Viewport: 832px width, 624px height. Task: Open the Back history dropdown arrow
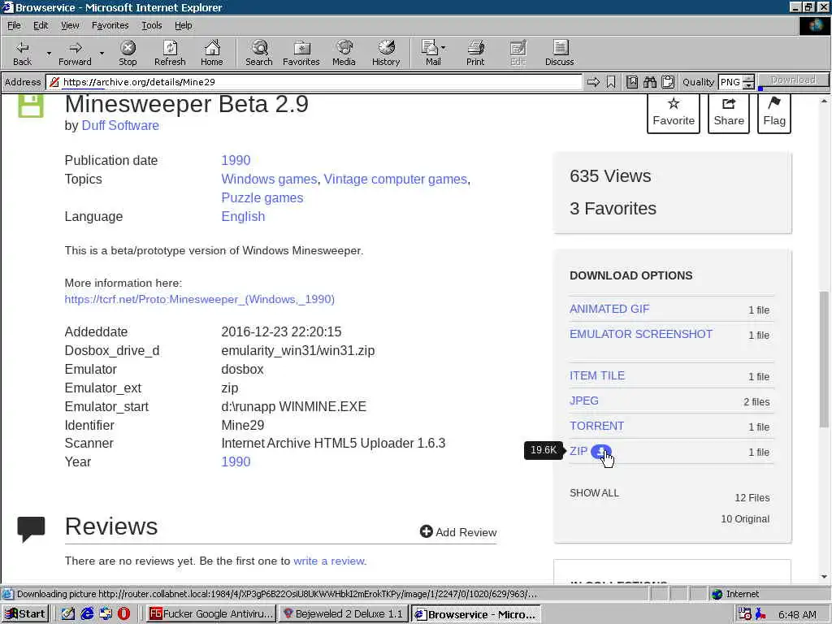point(49,53)
